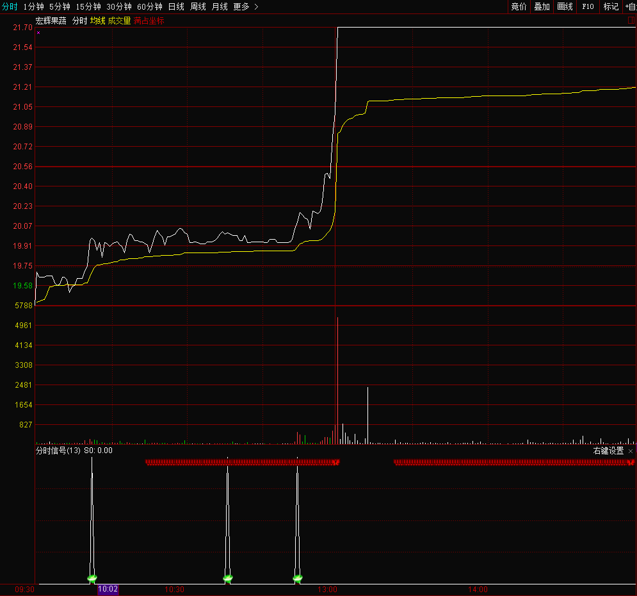Click the third green signal marker
Image resolution: width=637 pixels, height=596 pixels.
click(x=298, y=577)
